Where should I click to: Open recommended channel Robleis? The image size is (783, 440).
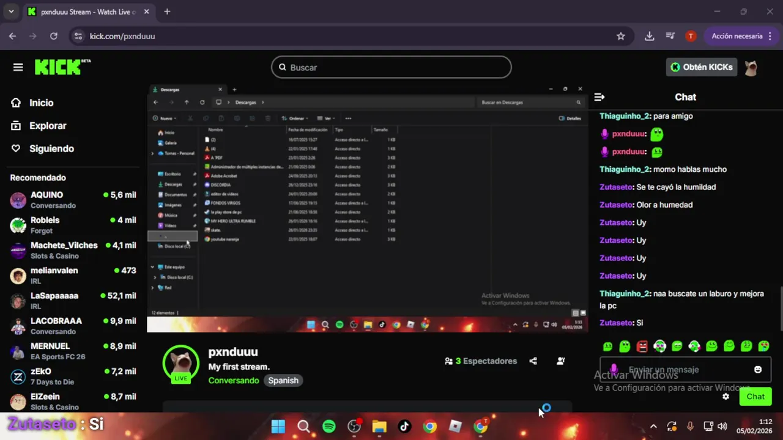click(73, 225)
